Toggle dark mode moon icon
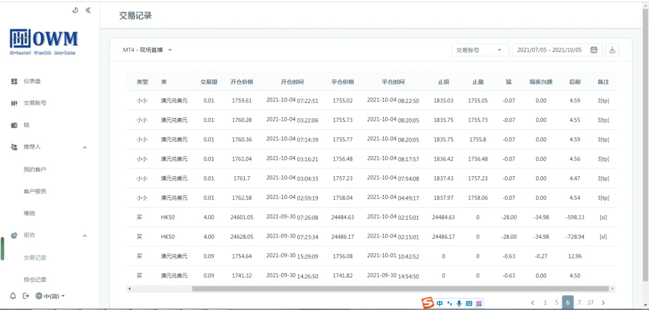This screenshot has width=649, height=310. [x=75, y=10]
